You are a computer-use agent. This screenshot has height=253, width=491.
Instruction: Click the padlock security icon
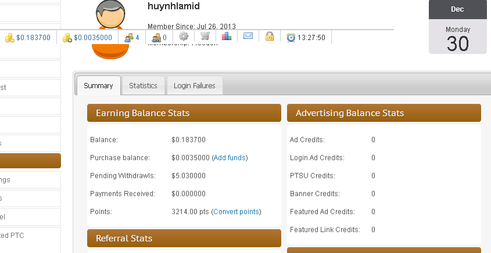270,37
